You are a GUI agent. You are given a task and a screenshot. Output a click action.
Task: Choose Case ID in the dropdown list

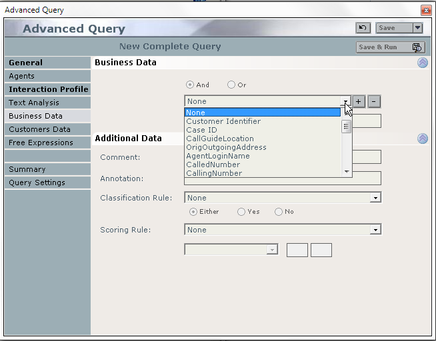pos(201,130)
